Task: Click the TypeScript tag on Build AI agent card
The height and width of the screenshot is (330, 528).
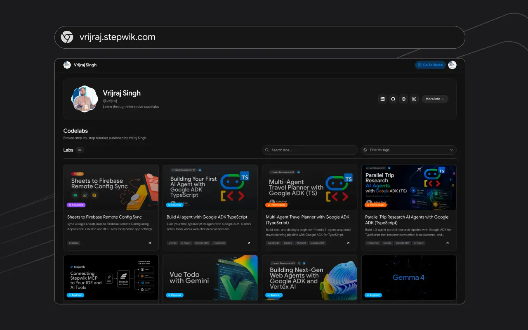Action: coord(219,243)
